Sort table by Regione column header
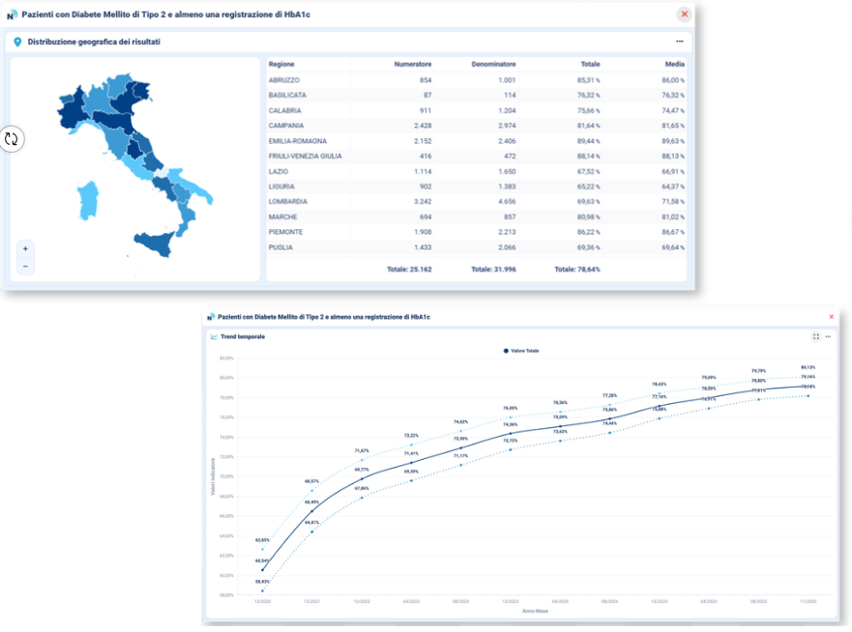The width and height of the screenshot is (852, 632). 281,64
